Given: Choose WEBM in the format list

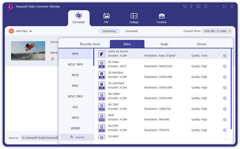Looking at the screenshot, I should (76, 128).
